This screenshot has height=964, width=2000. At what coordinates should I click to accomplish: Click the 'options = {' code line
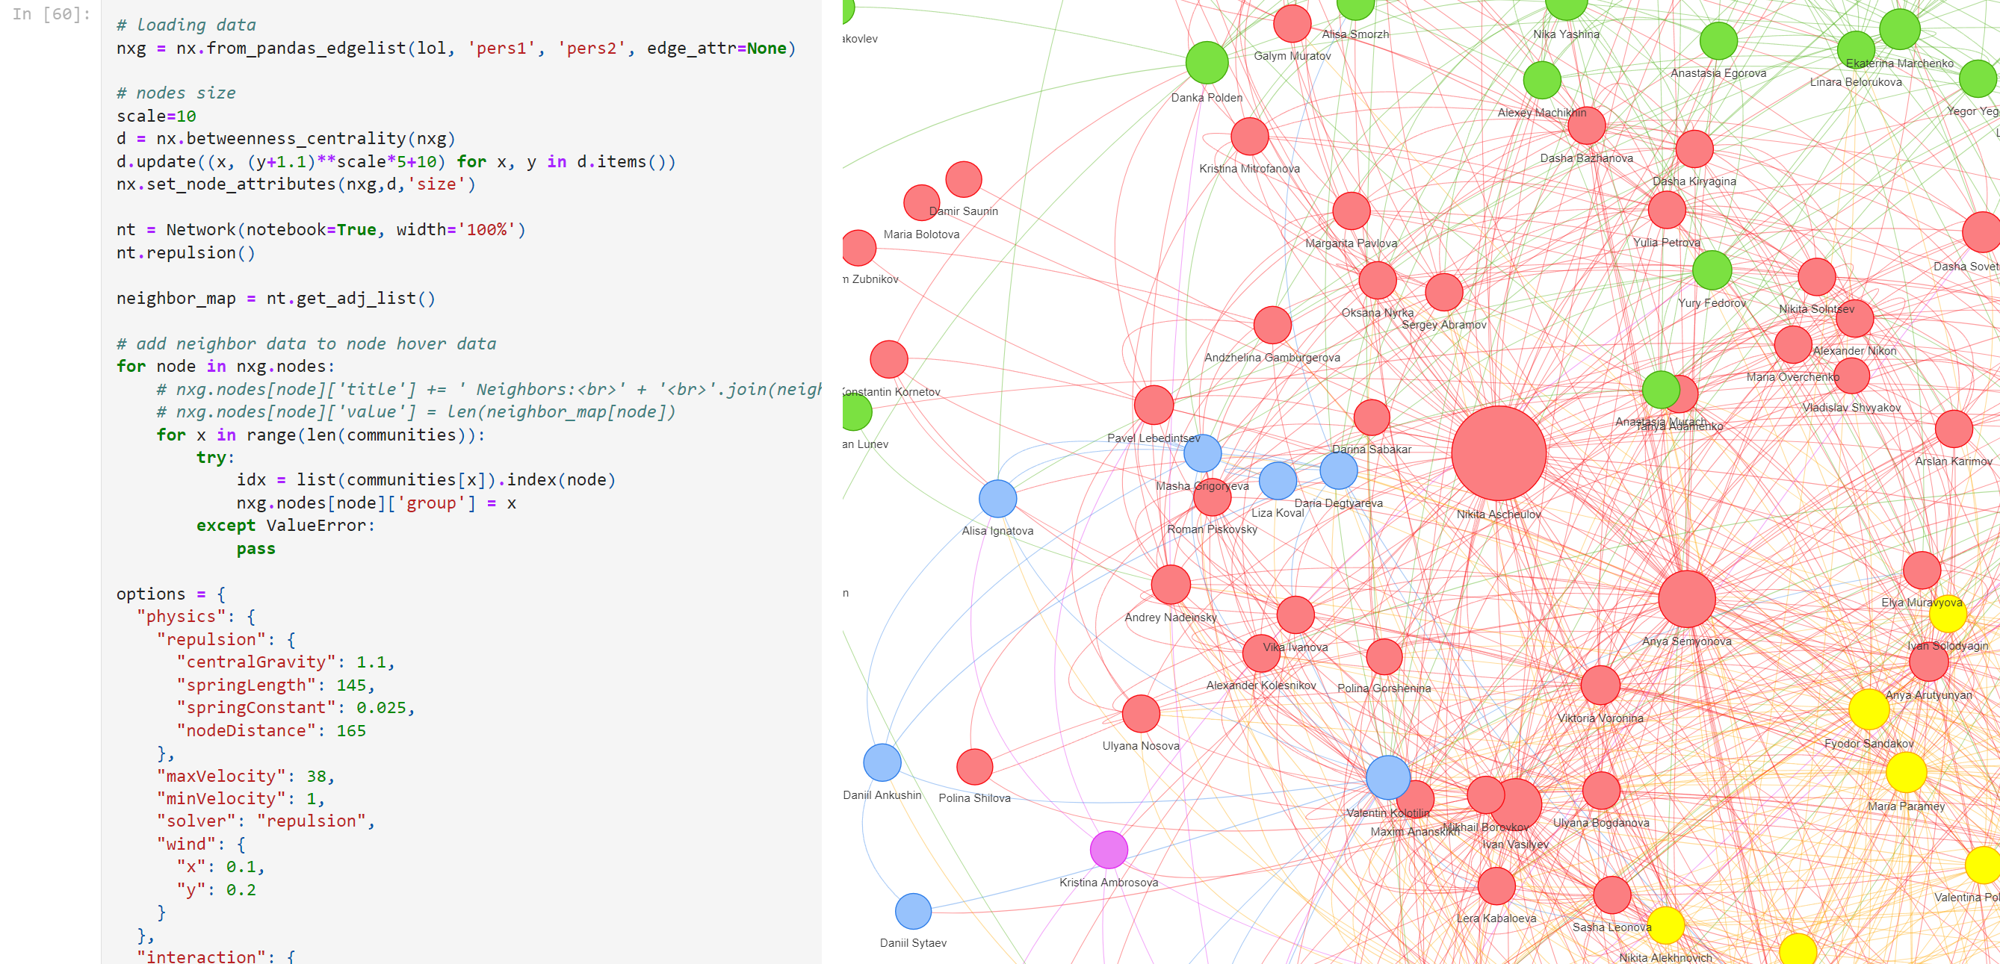(171, 594)
